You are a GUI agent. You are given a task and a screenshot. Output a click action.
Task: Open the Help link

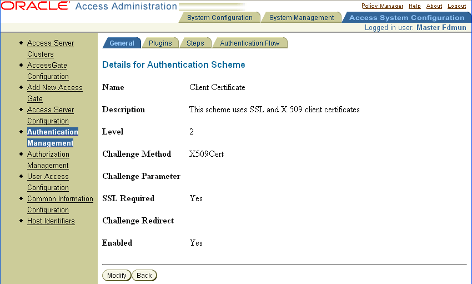pyautogui.click(x=414, y=6)
